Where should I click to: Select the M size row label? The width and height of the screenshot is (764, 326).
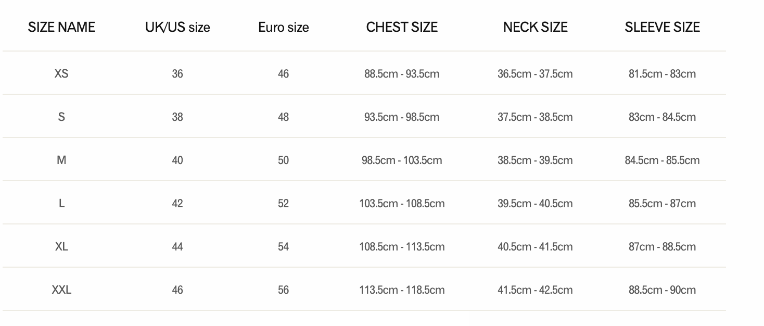[x=61, y=160]
